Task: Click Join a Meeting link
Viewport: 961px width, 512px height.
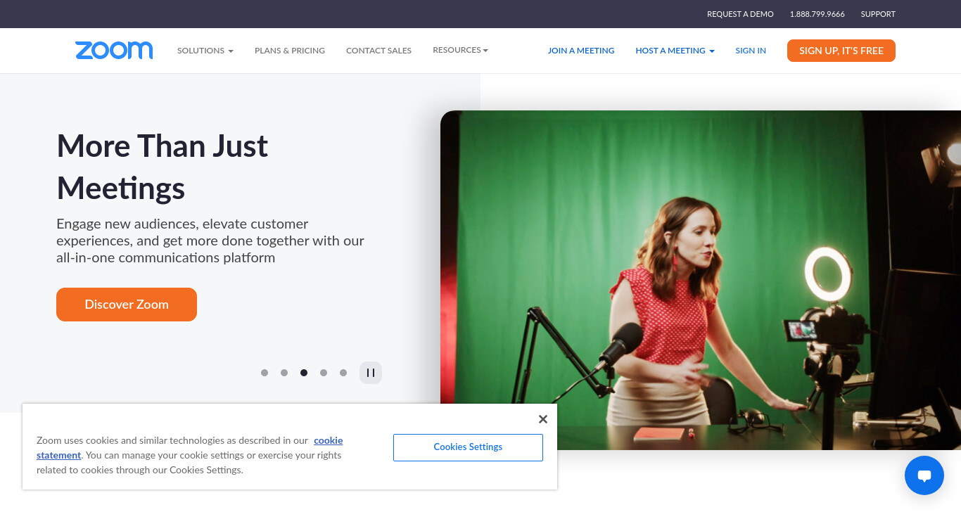Action: point(581,51)
